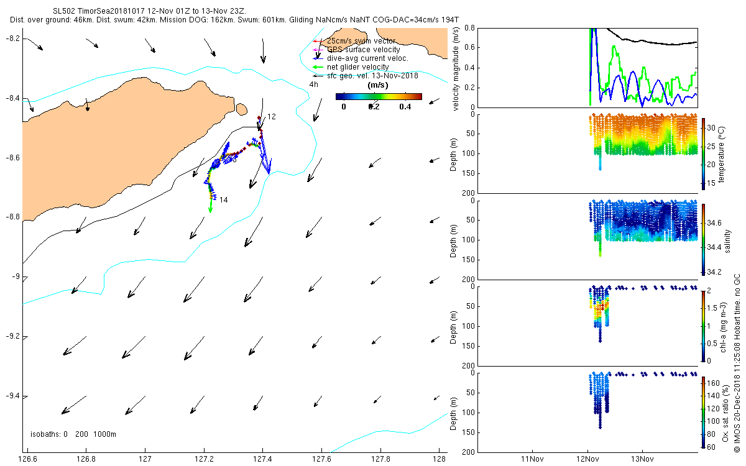
Task: Click map longitude tick '127.4'
Action: [262, 460]
